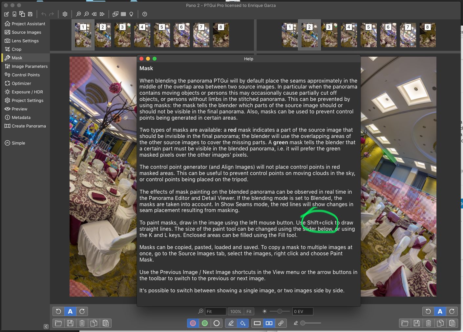463x332 pixels.
Task: Switch to single image view
Action: [x=257, y=323]
